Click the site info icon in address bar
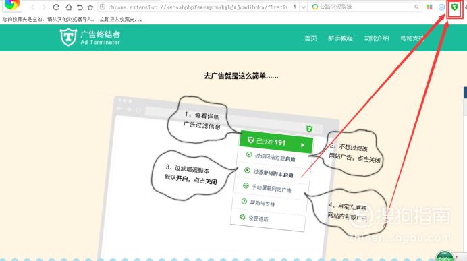 pos(103,7)
